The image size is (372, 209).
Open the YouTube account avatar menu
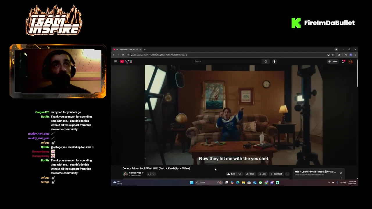click(x=350, y=62)
